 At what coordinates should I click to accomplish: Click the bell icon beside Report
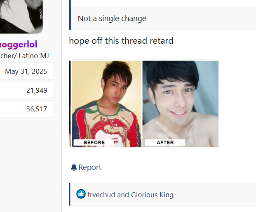(x=74, y=167)
